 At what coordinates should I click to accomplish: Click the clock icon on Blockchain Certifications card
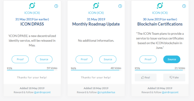(184, 6)
